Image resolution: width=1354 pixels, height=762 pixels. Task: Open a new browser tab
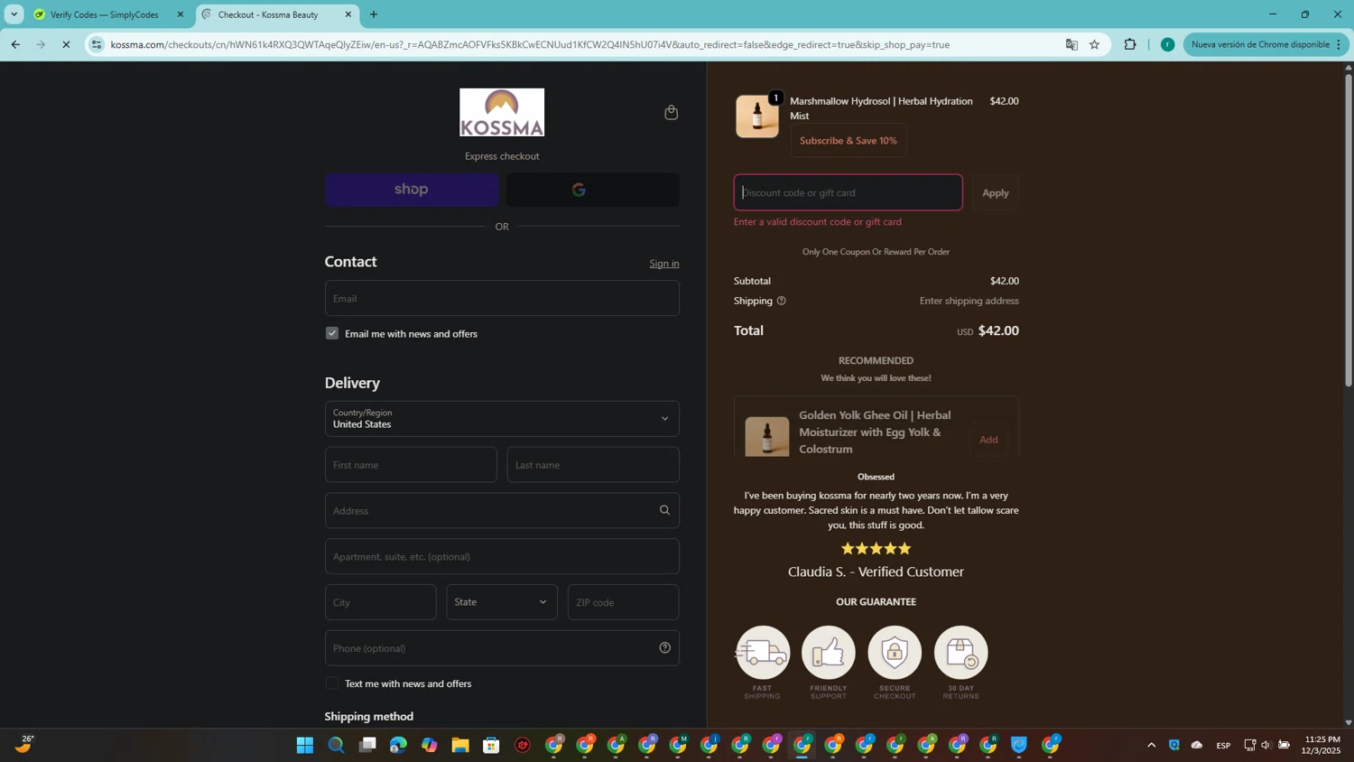[374, 14]
